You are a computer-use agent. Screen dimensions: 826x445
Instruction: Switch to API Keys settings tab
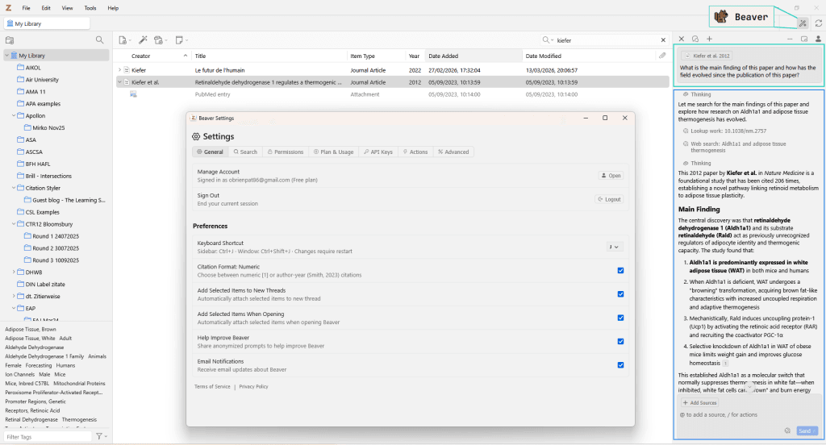pyautogui.click(x=378, y=152)
